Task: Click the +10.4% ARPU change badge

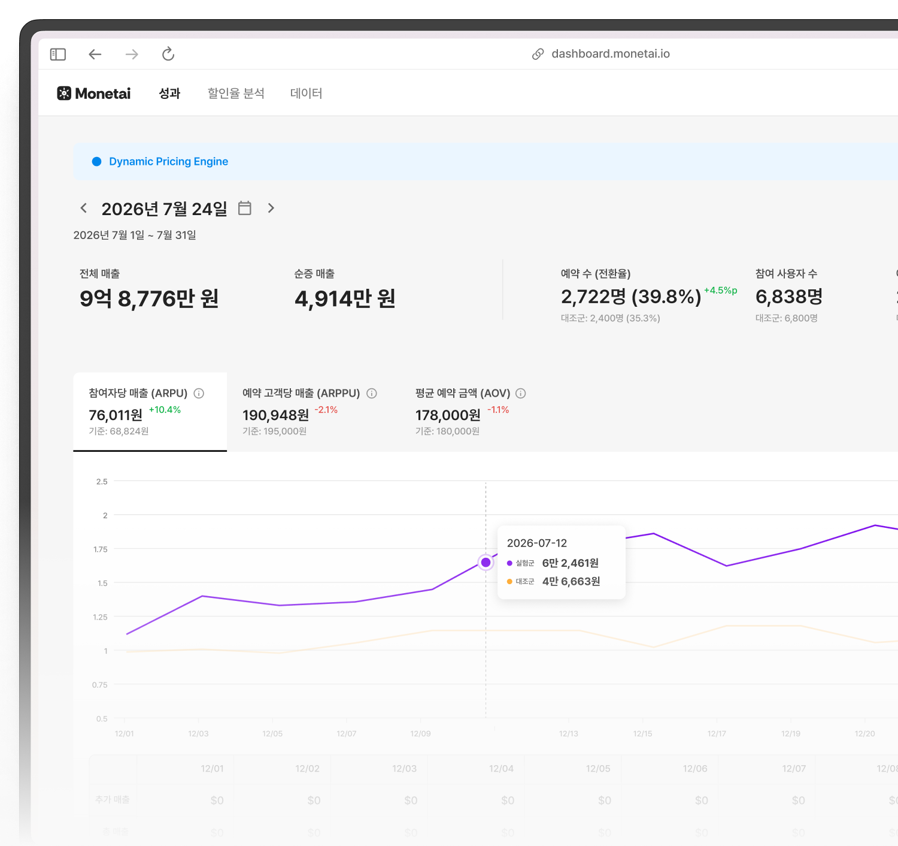Action: point(165,410)
